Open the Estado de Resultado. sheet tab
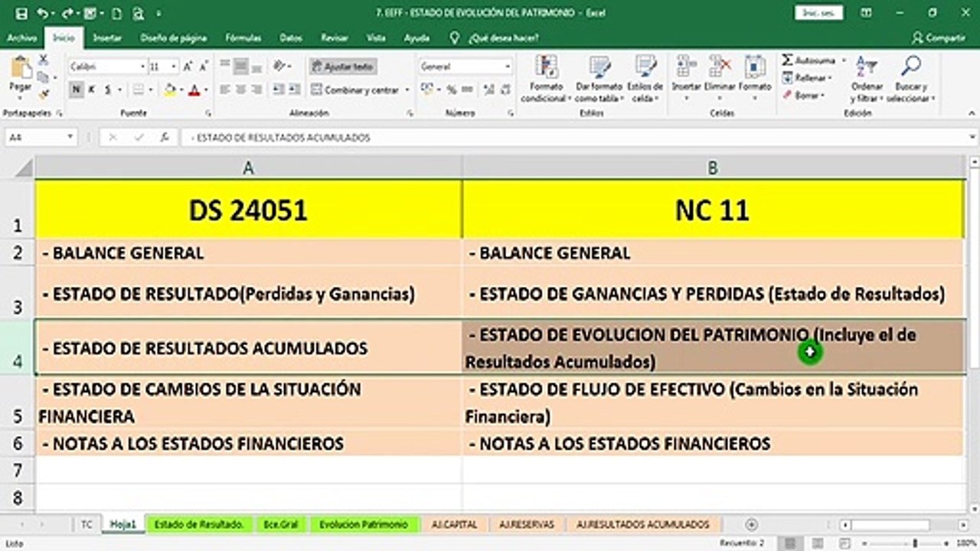Image resolution: width=980 pixels, height=551 pixels. coord(198,524)
